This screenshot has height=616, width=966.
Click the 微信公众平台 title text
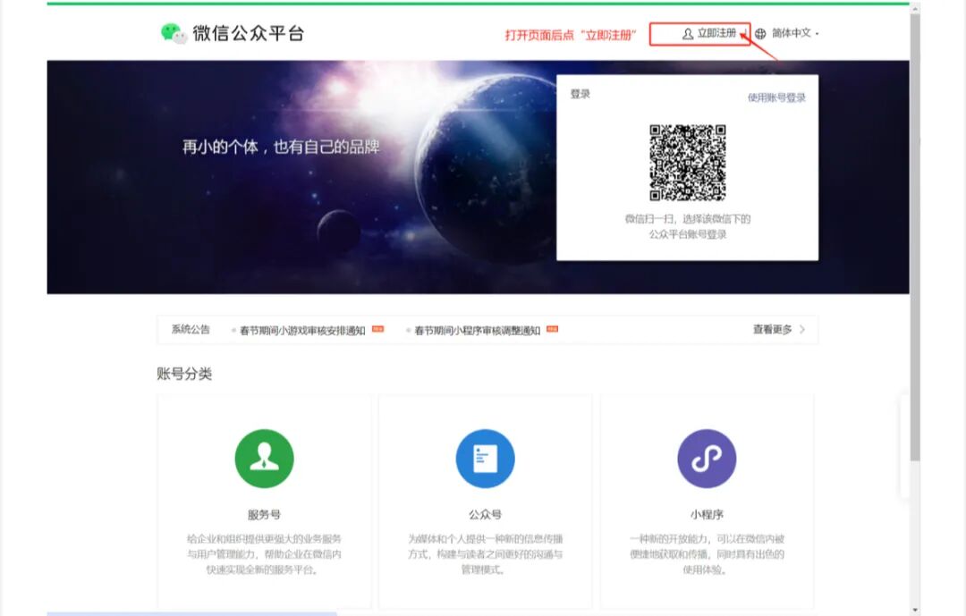pyautogui.click(x=249, y=33)
